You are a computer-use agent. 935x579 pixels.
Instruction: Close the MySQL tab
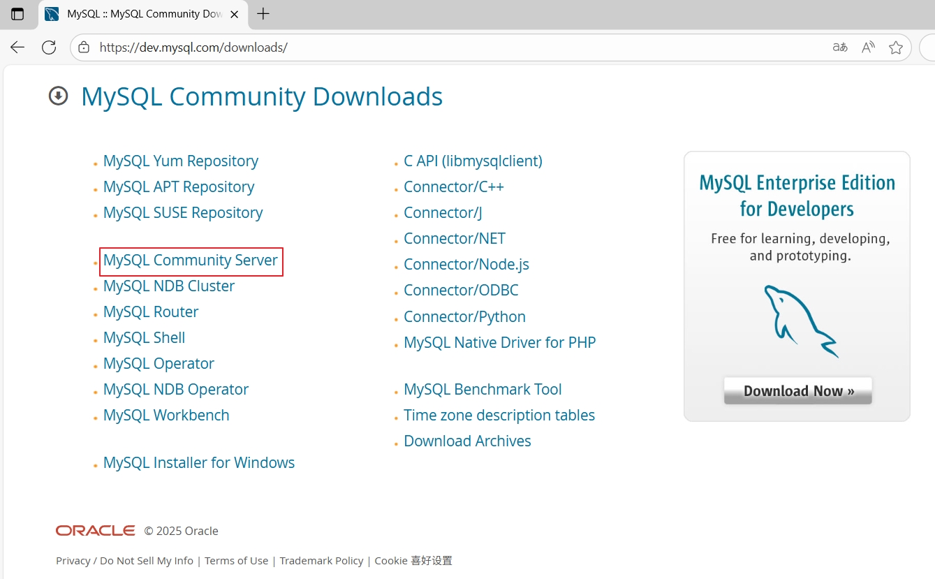point(235,14)
